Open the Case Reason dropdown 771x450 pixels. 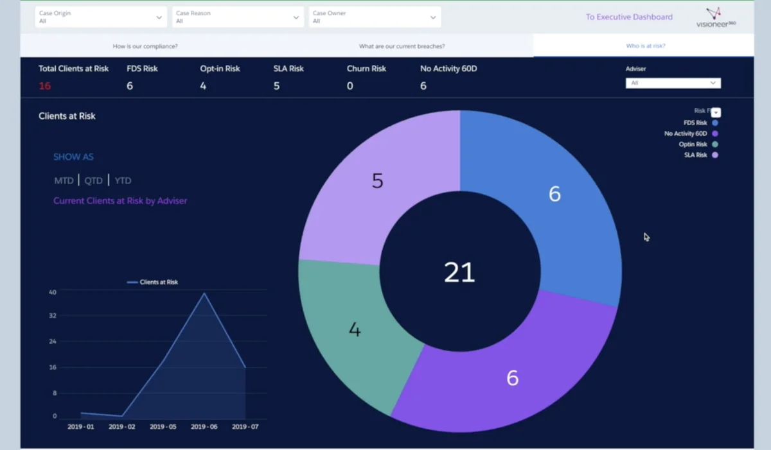(x=238, y=17)
